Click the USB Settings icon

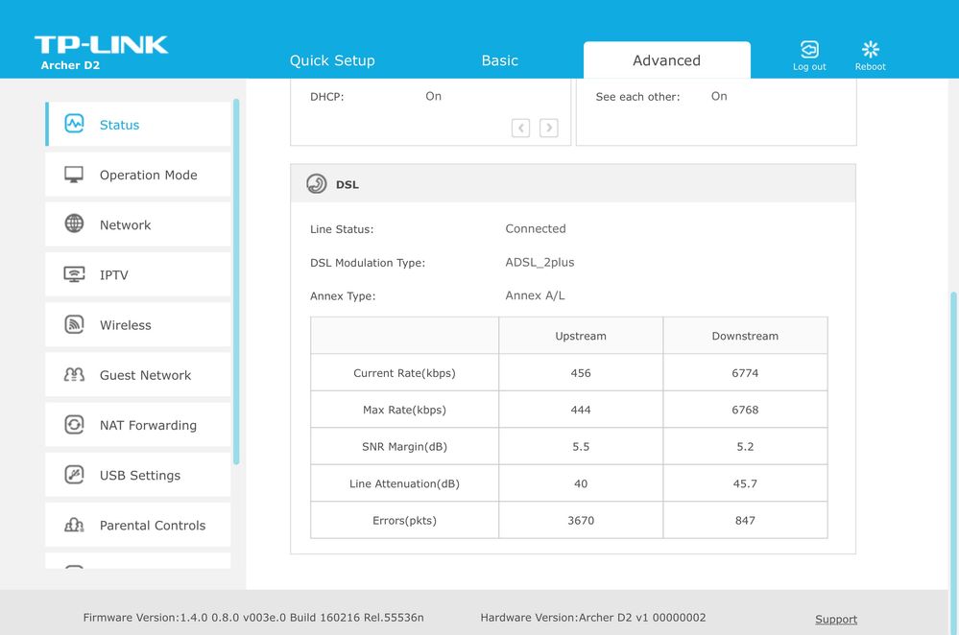[x=74, y=474]
